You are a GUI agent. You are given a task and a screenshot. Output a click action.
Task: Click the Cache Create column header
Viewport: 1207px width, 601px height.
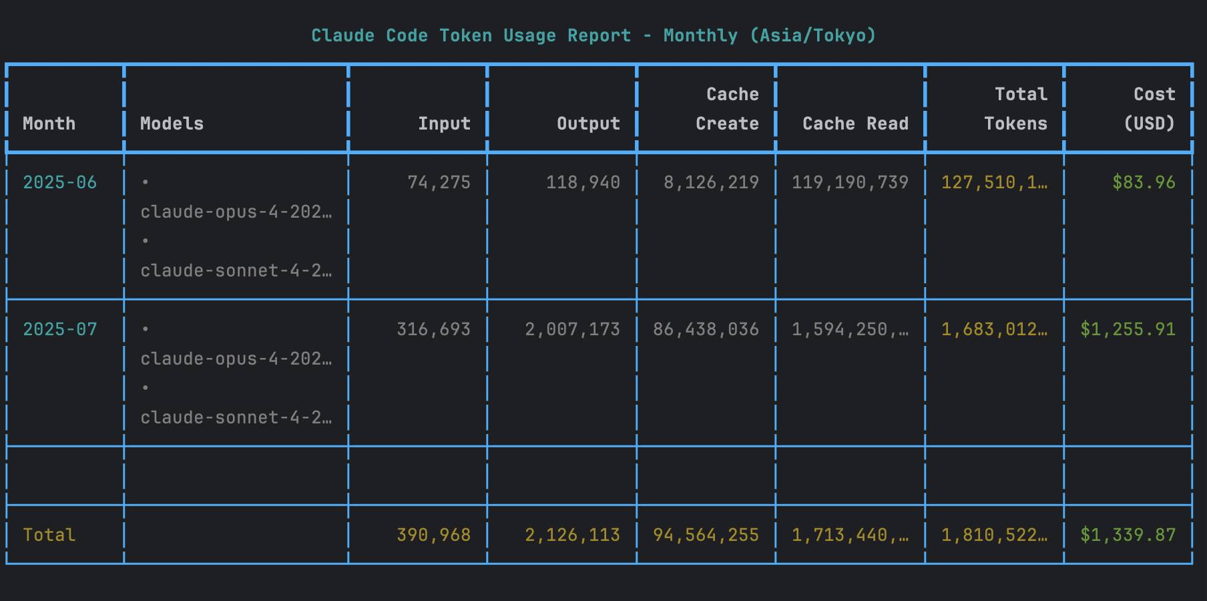(726, 109)
